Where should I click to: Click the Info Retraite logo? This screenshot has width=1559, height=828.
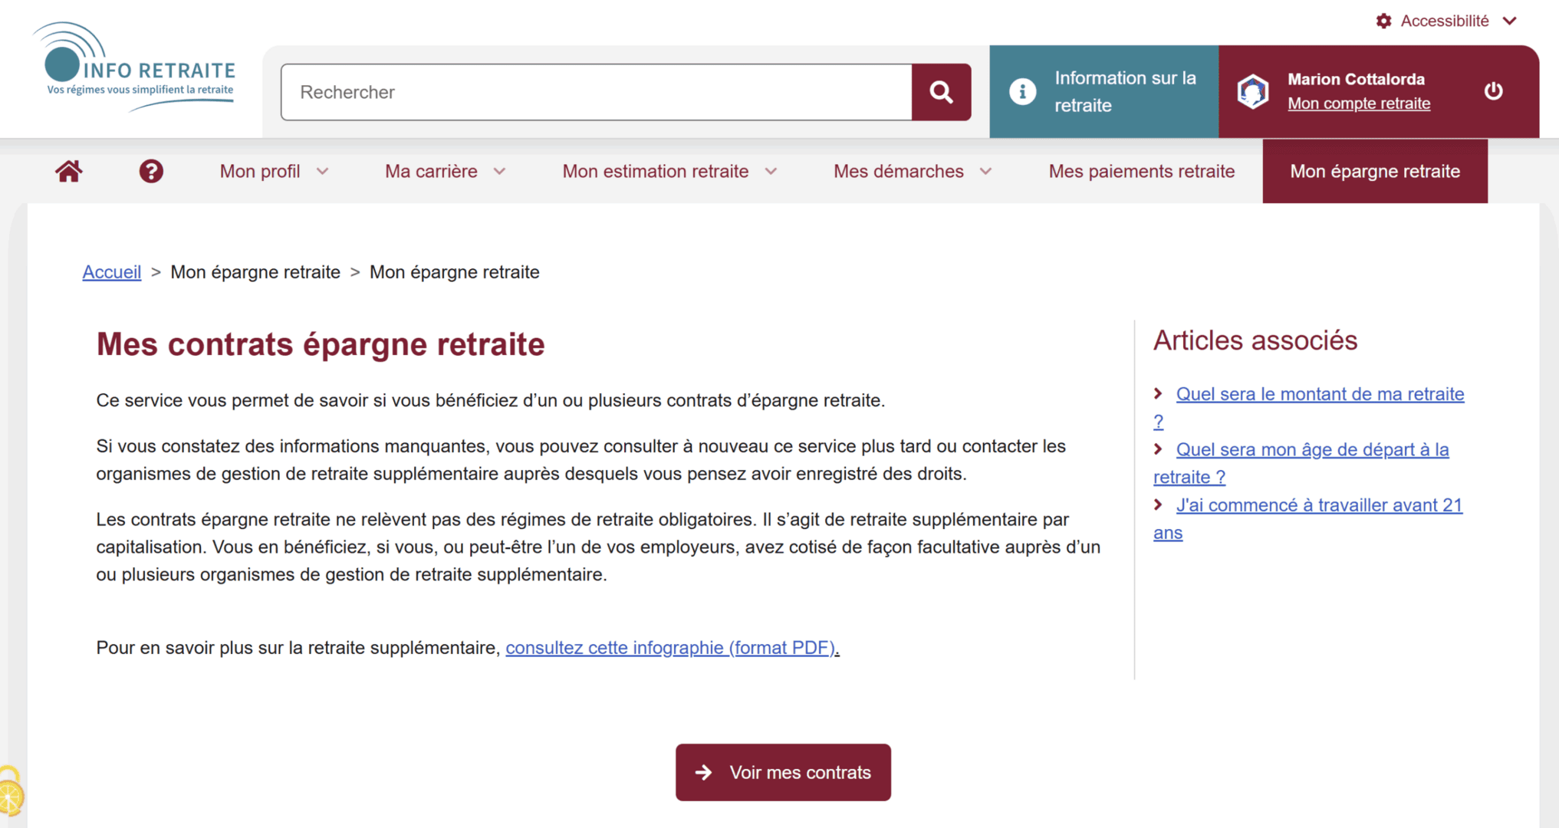coord(133,67)
